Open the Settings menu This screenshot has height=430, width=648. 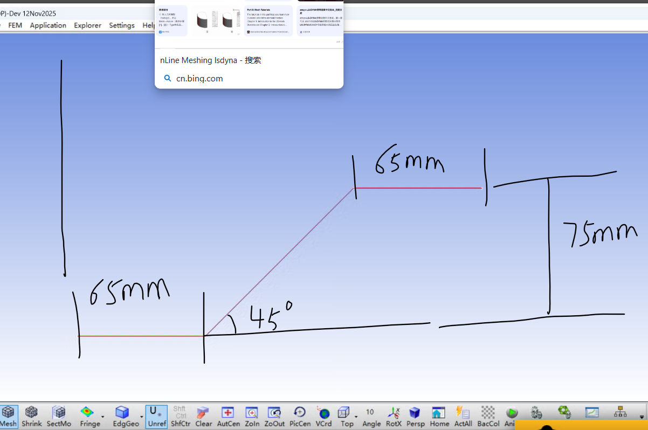(122, 25)
